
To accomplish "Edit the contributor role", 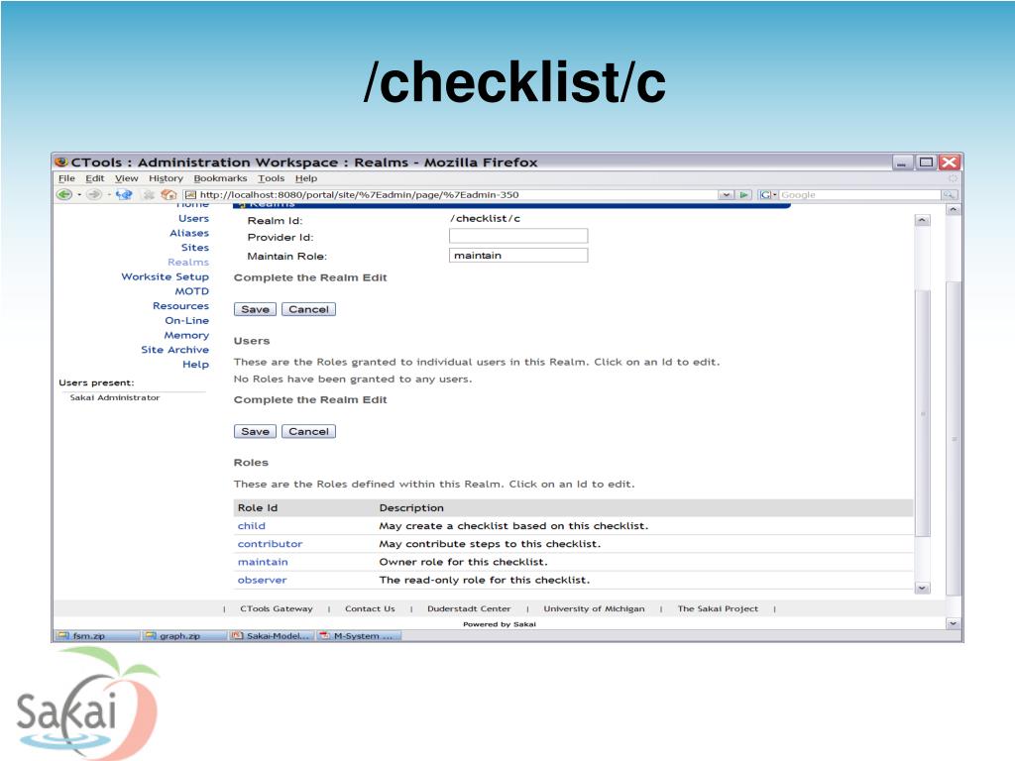I will 270,544.
